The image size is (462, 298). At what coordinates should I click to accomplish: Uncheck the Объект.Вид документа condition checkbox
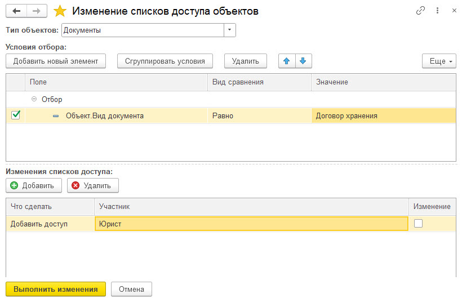16,115
